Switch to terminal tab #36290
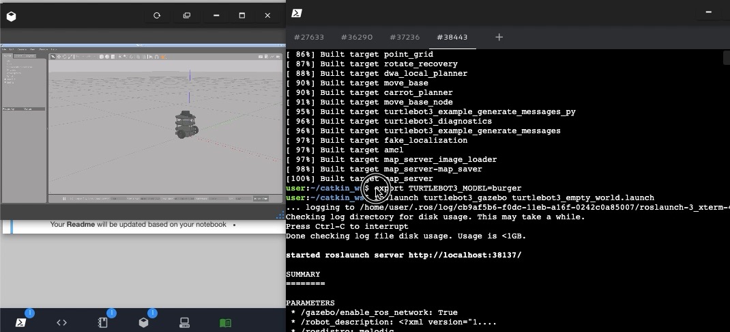The width and height of the screenshot is (730, 332). [x=357, y=38]
